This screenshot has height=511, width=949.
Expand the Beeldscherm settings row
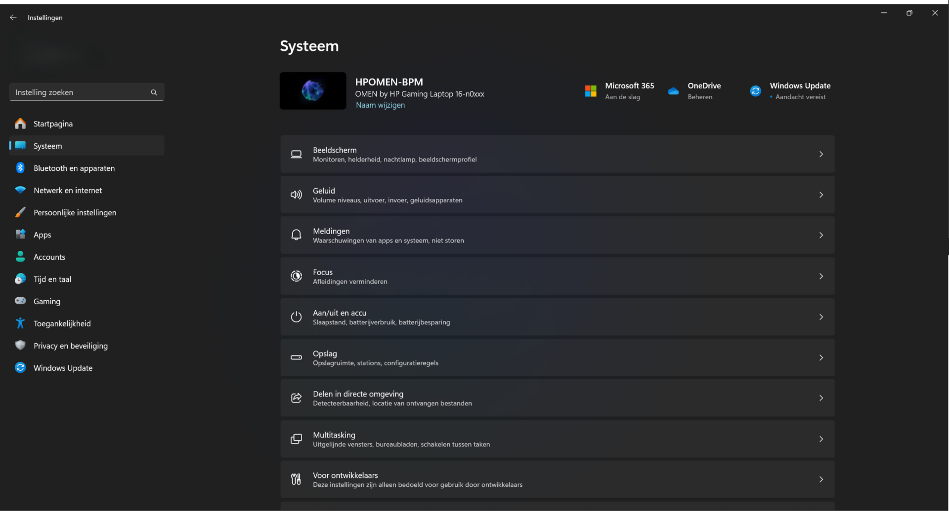coord(821,154)
